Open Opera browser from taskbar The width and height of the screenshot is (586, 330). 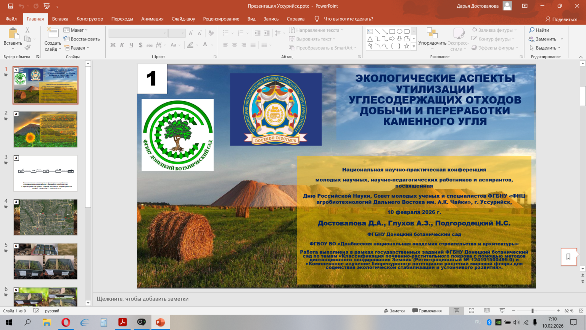pyautogui.click(x=66, y=322)
